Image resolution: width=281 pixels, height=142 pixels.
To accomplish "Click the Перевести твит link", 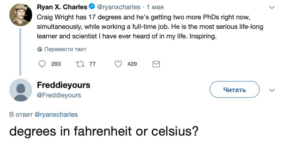I will click(x=65, y=49).
